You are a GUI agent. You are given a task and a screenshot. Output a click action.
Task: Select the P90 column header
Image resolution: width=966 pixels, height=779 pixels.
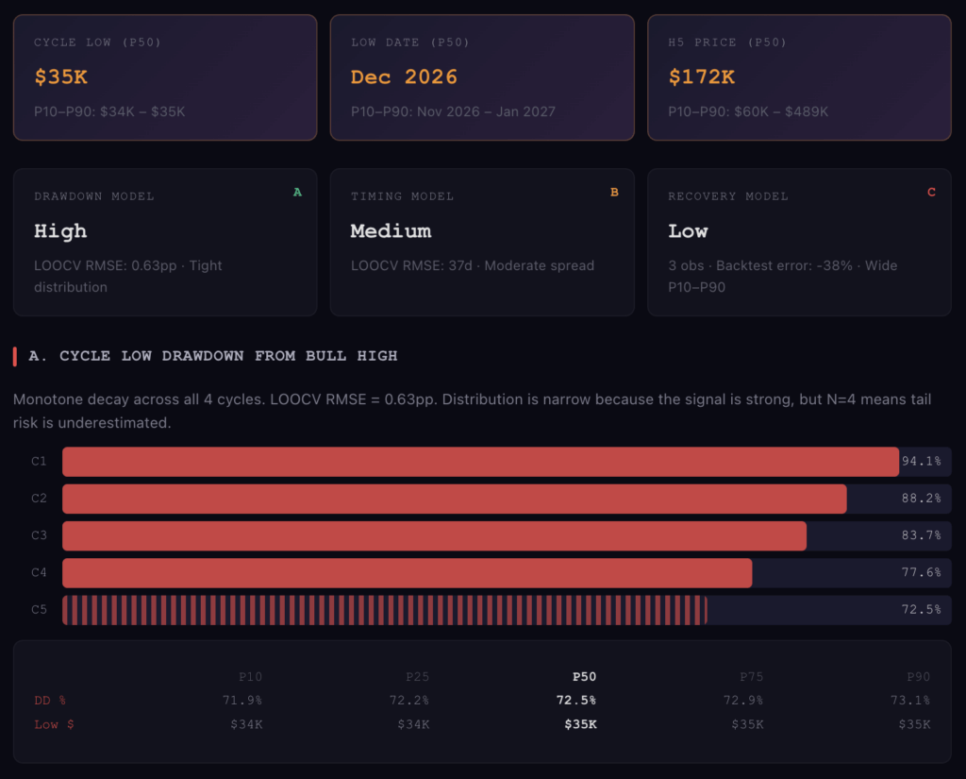(x=918, y=677)
